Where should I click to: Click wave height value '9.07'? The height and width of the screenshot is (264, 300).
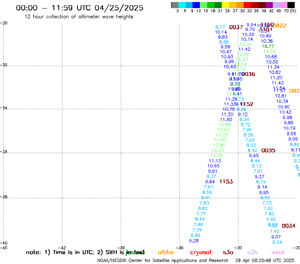point(276,237)
